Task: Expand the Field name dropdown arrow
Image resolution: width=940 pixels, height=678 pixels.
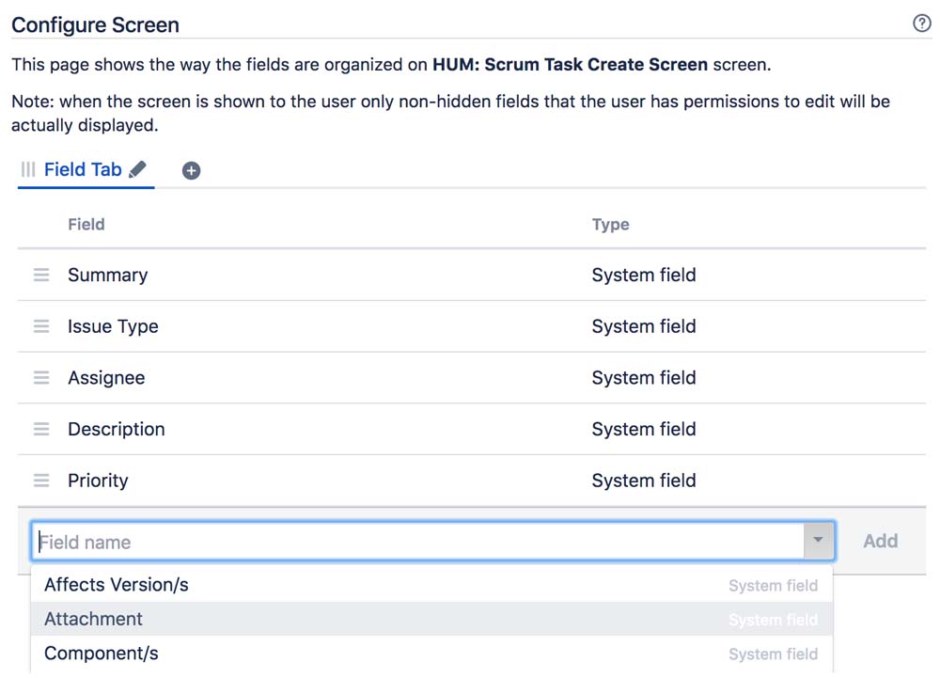Action: 818,541
